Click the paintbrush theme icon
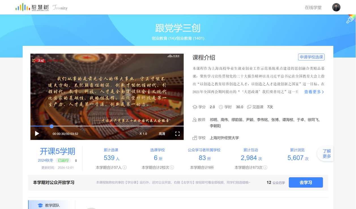The width and height of the screenshot is (356, 209). click(350, 20)
